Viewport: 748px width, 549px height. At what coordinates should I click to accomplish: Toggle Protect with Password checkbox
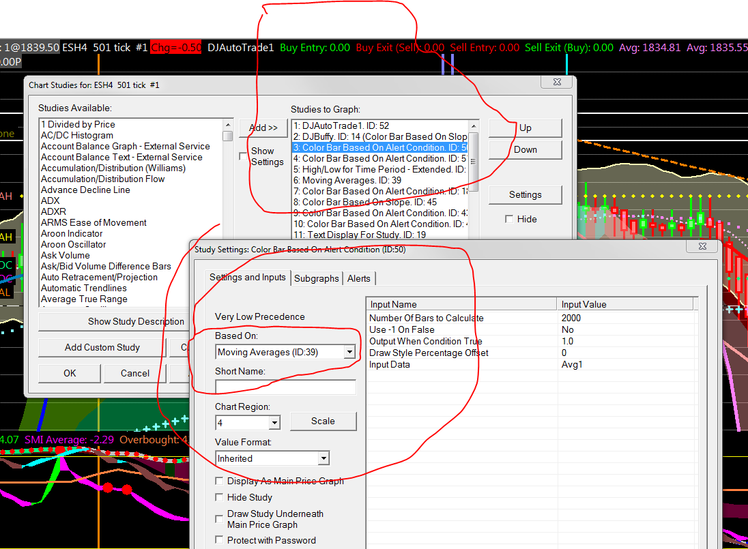pos(220,540)
